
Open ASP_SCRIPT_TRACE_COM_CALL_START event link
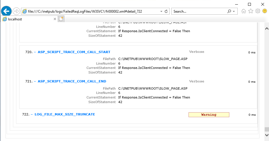74,52
